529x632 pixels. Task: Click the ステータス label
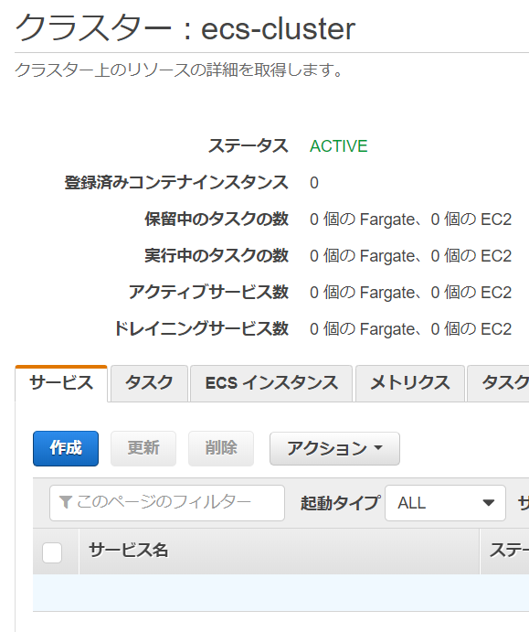click(248, 146)
